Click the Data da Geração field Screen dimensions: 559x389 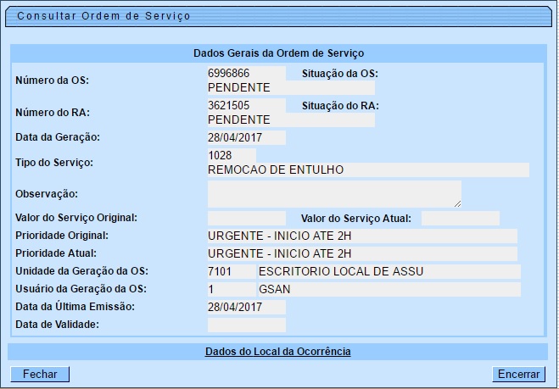click(x=246, y=137)
